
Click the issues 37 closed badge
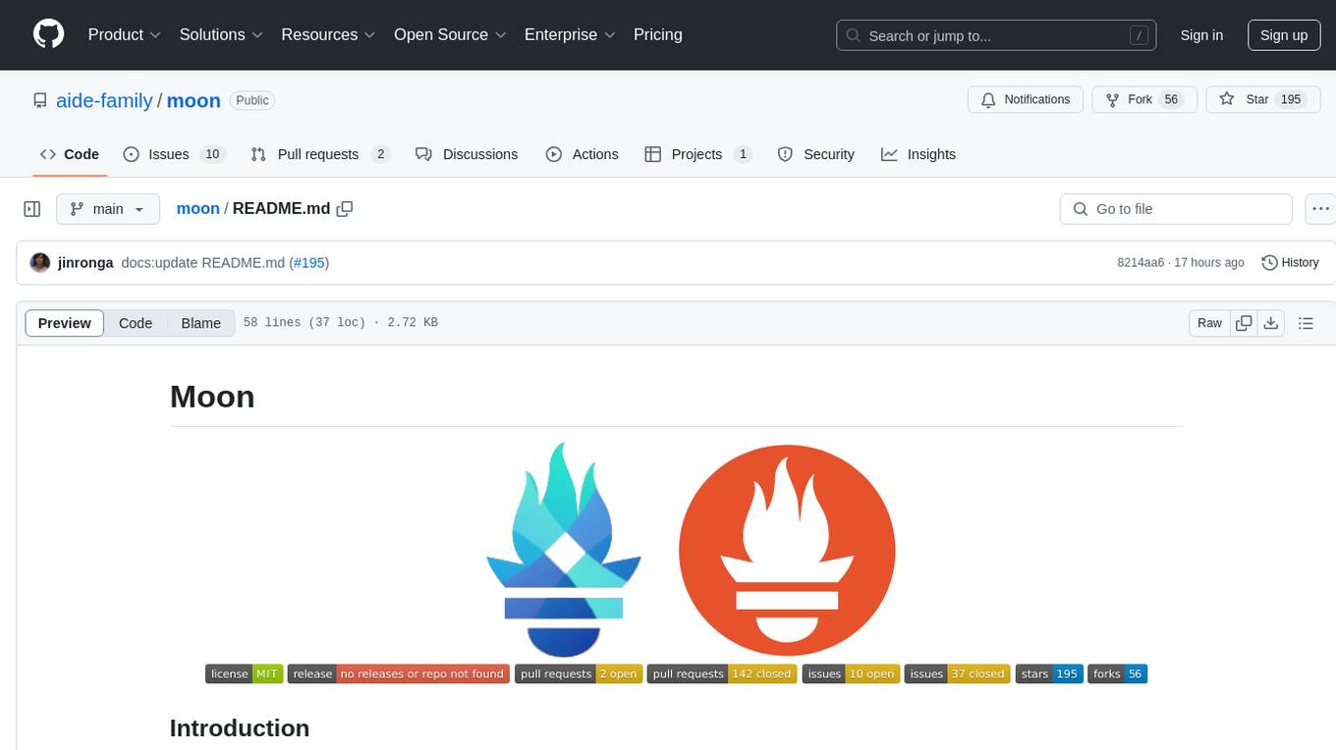957,673
